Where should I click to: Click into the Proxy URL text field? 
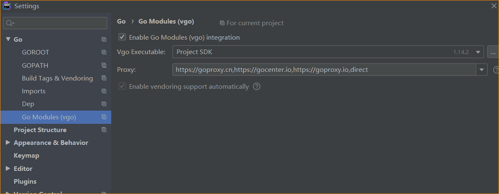point(322,70)
